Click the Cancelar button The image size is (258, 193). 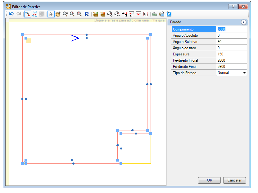234,180
